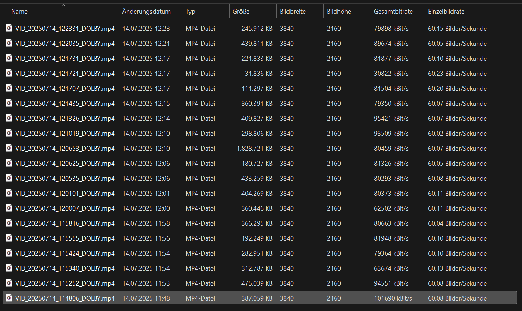522x311 pixels.
Task: Click the video icon of VID_20250714_122331_DOLBY.mp4
Action: [x=9, y=28]
